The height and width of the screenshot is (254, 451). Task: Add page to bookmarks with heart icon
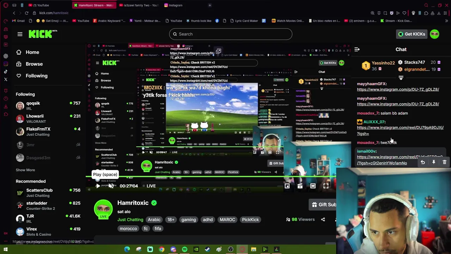pos(404,13)
